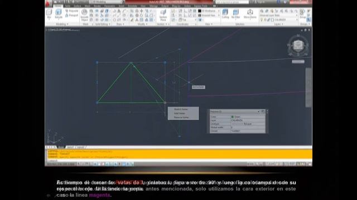
Task: Toggle the layer lock icon
Action: pos(269,20)
